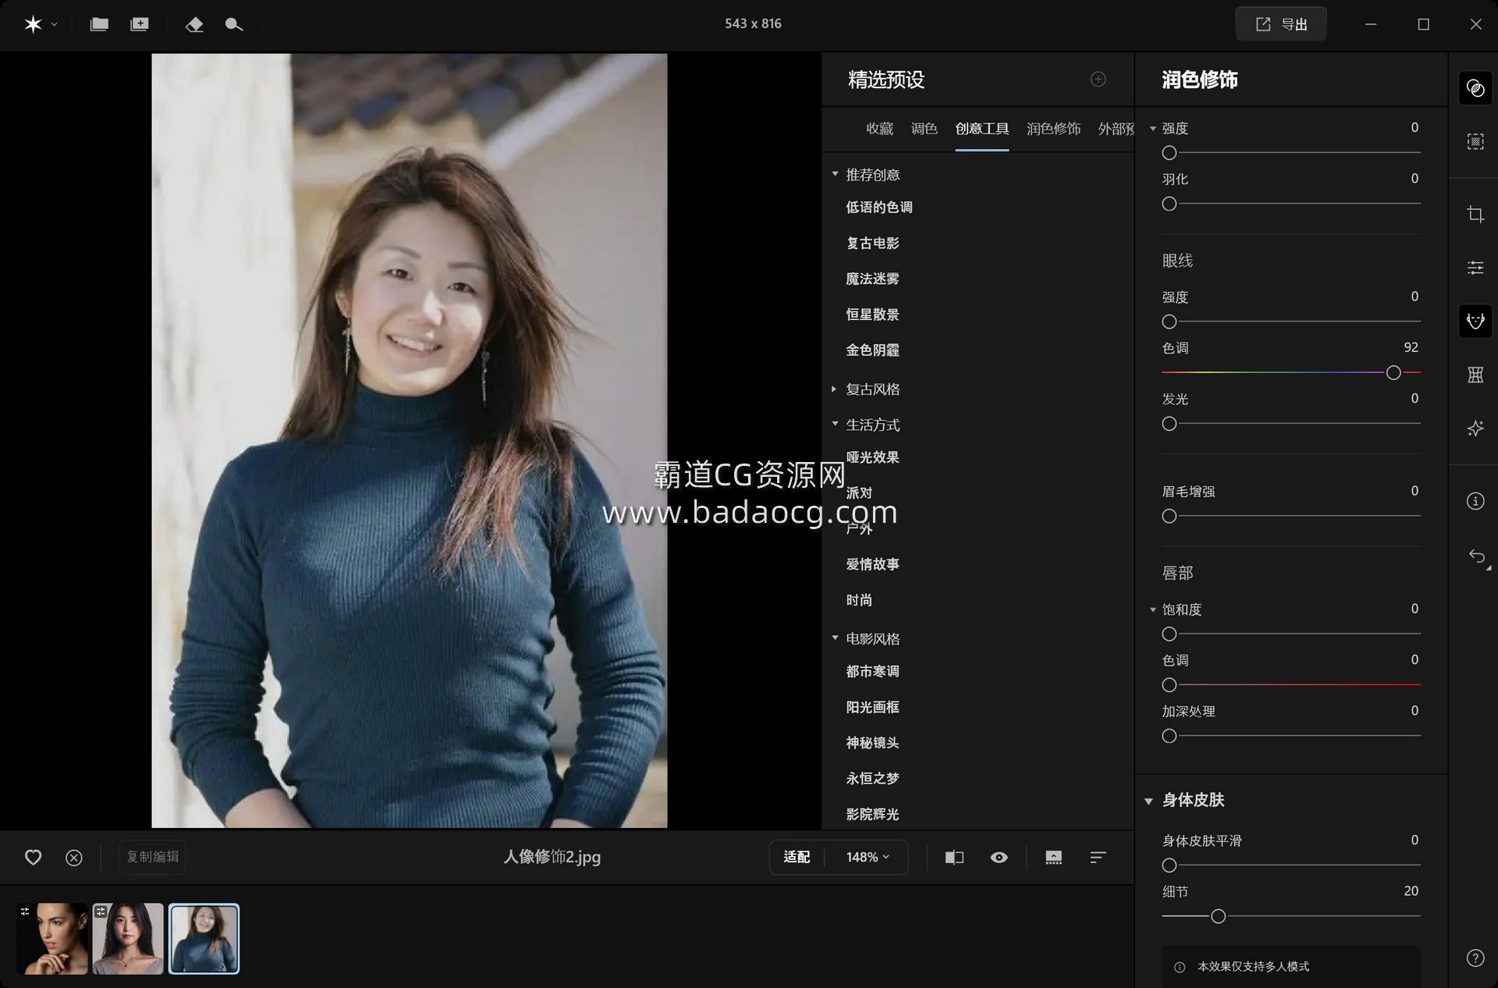Select the eraser tool icon
Screen dimensions: 1498x988
[x=194, y=24]
